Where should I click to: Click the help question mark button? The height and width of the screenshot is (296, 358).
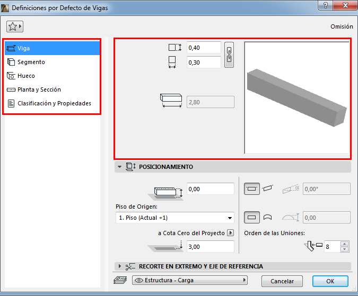[x=325, y=5]
